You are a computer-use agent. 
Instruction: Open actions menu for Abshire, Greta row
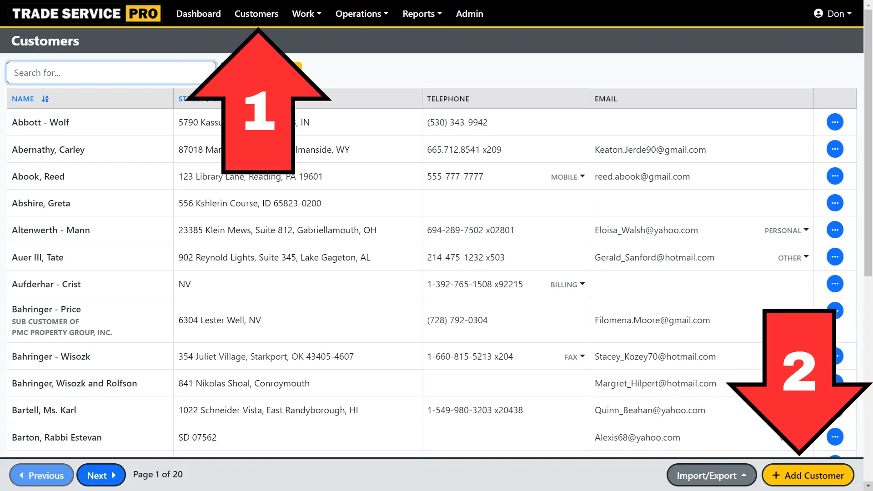[835, 203]
